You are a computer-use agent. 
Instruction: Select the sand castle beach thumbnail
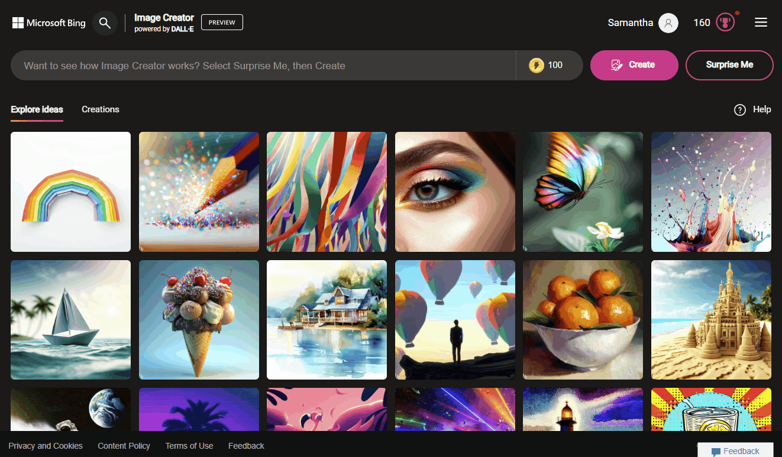tap(711, 319)
